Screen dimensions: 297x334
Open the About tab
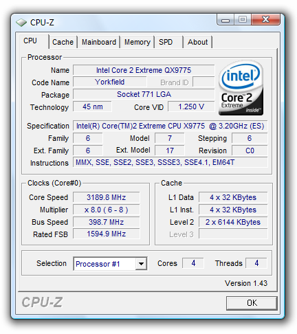198,42
